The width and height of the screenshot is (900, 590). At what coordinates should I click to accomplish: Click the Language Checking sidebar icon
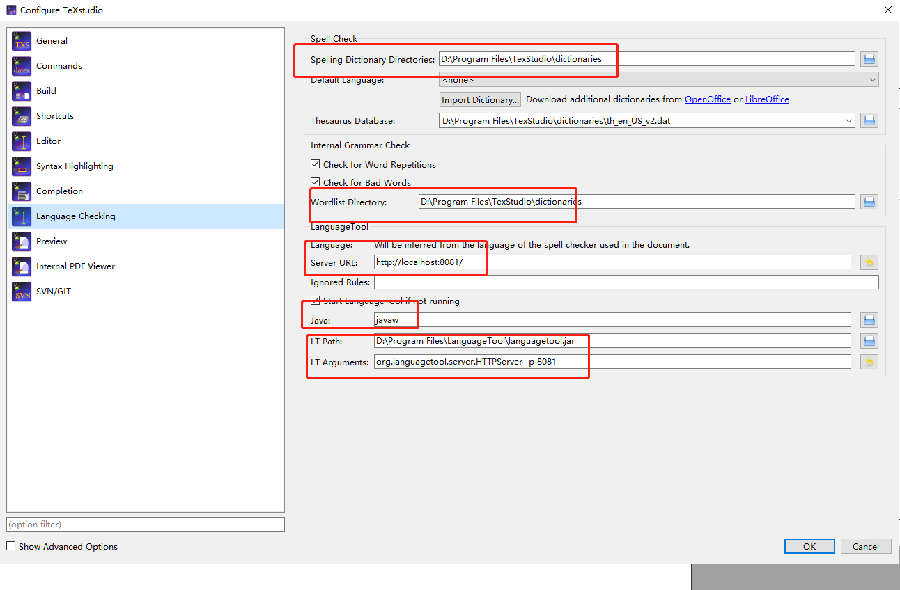click(x=22, y=216)
